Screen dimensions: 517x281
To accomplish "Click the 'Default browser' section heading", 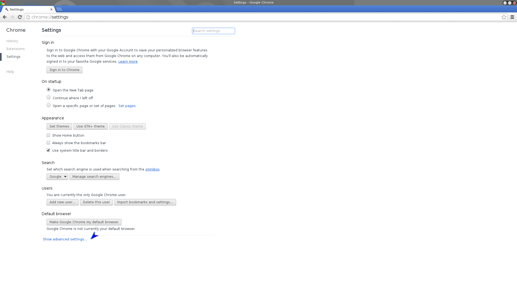I will [56, 214].
